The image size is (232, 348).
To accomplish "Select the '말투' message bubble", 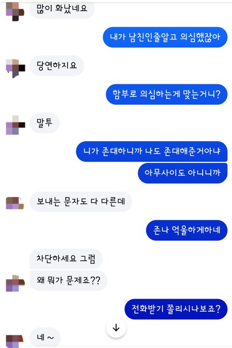I will tap(44, 123).
